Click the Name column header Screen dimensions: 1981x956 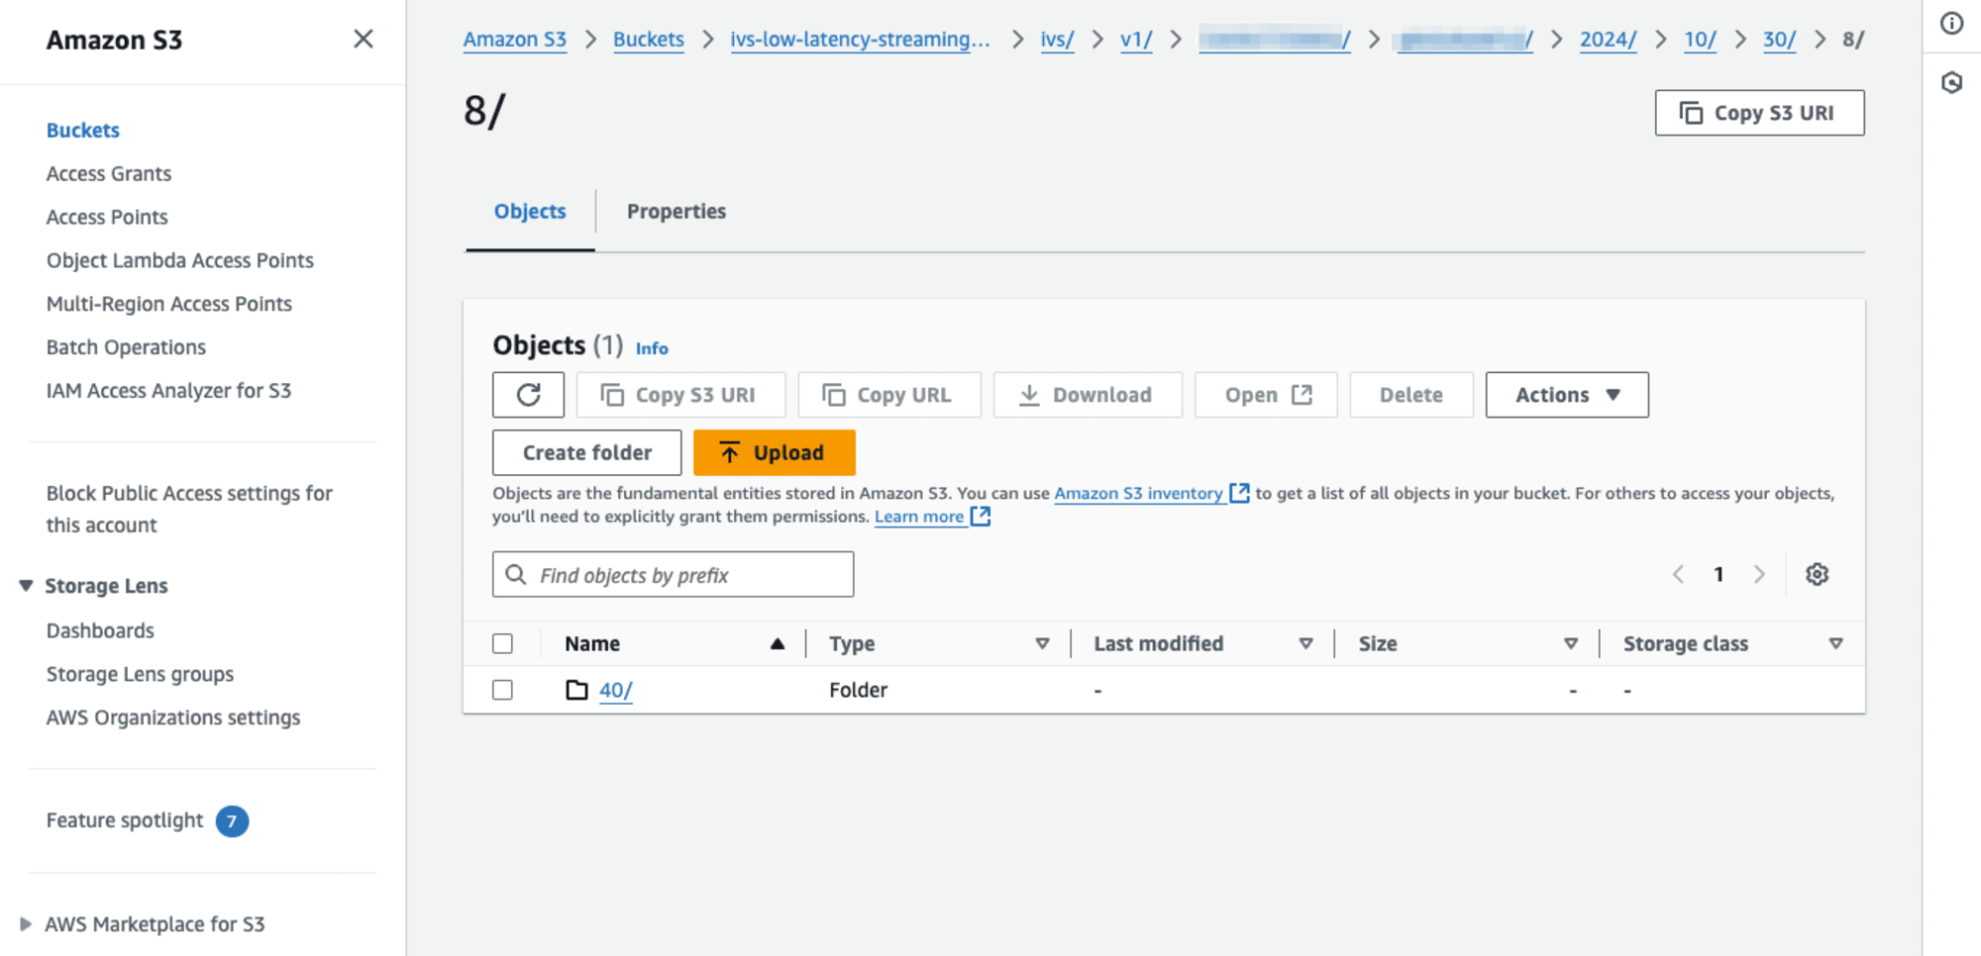point(592,643)
